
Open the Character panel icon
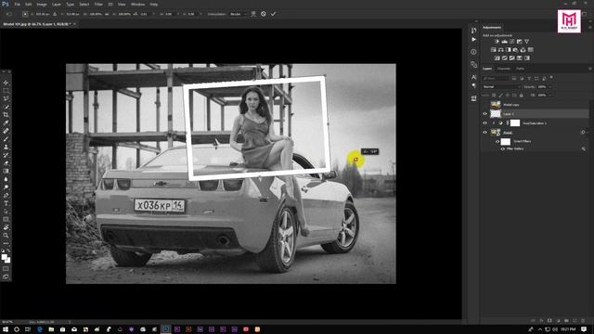(473, 77)
